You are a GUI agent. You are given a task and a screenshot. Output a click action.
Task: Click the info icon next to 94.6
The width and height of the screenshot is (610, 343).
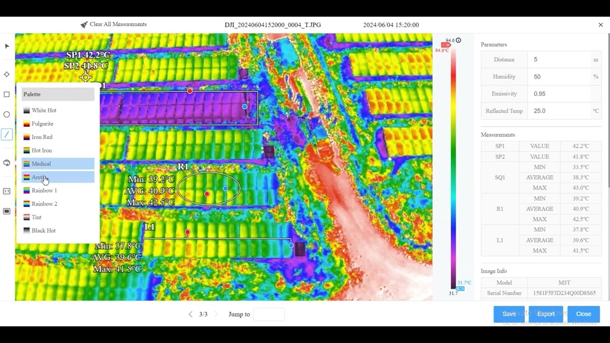(458, 40)
